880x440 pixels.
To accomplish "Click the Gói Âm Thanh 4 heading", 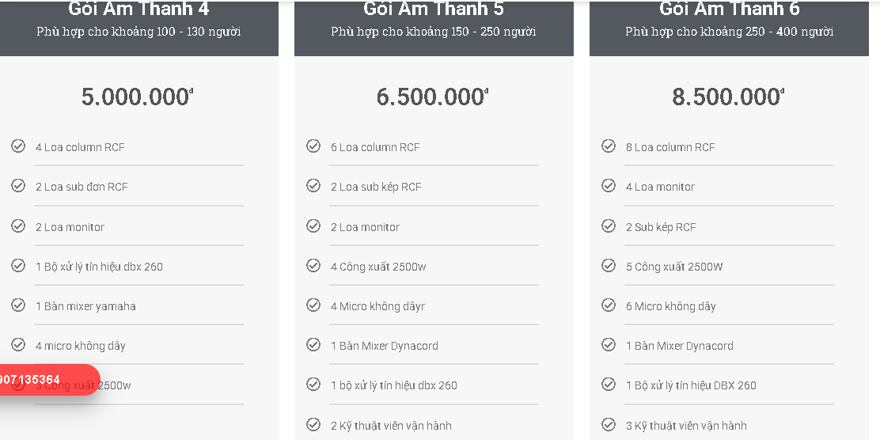I will click(138, 9).
